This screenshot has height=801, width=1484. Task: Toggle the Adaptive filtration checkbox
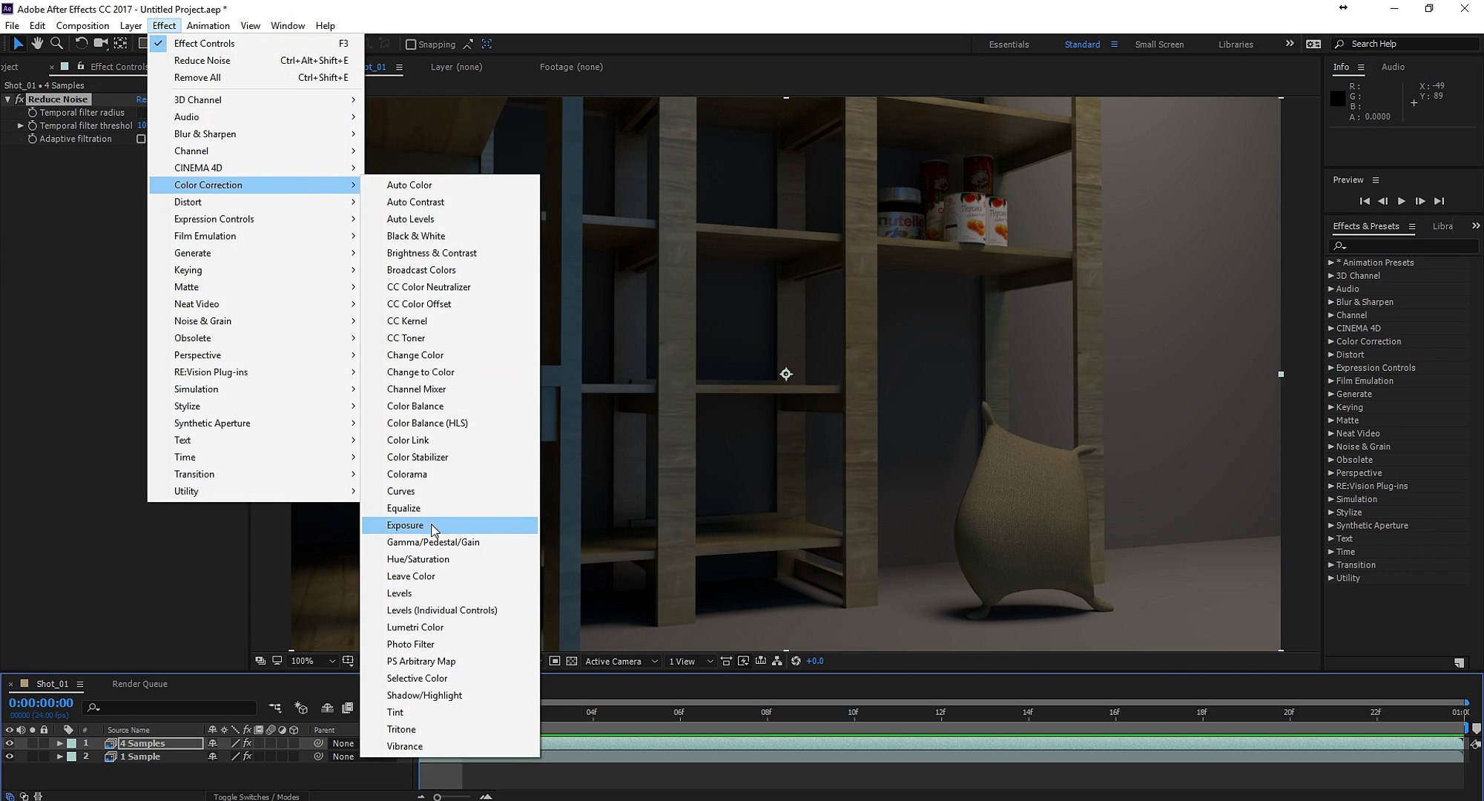pos(141,139)
